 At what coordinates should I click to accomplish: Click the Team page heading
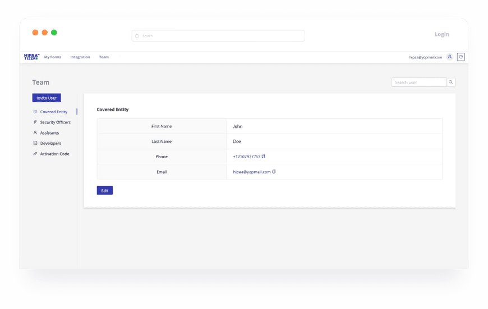[41, 82]
